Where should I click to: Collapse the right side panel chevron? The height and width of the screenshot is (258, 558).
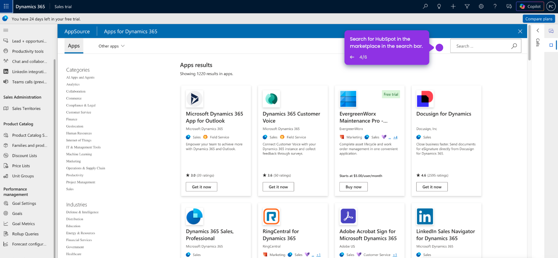pos(538,31)
